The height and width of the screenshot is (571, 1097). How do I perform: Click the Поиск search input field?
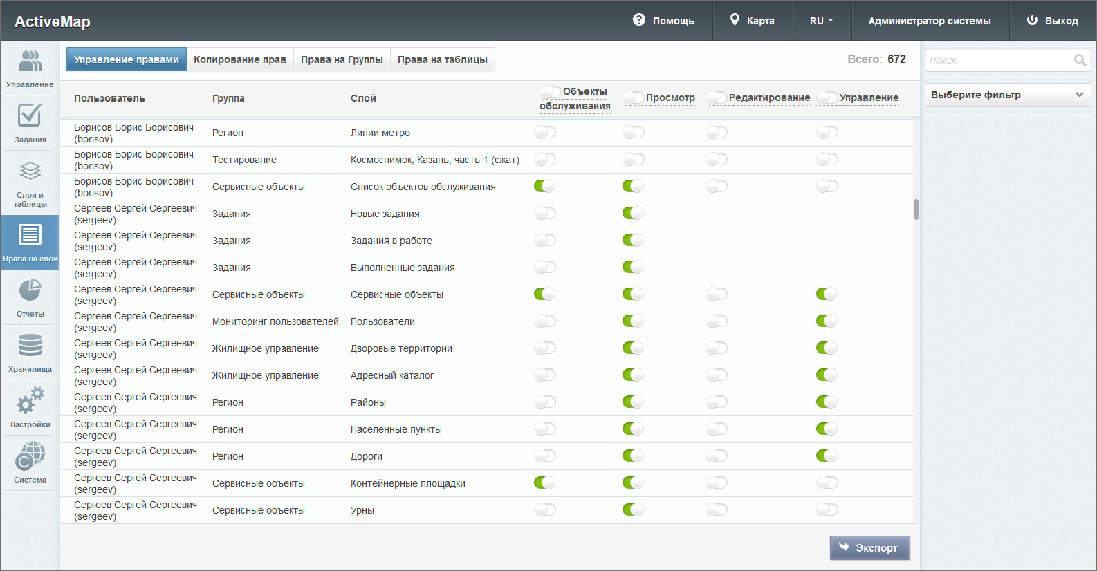click(x=999, y=60)
